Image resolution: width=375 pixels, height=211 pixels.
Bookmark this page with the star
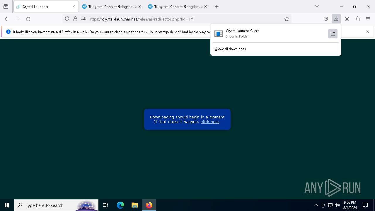pyautogui.click(x=287, y=19)
